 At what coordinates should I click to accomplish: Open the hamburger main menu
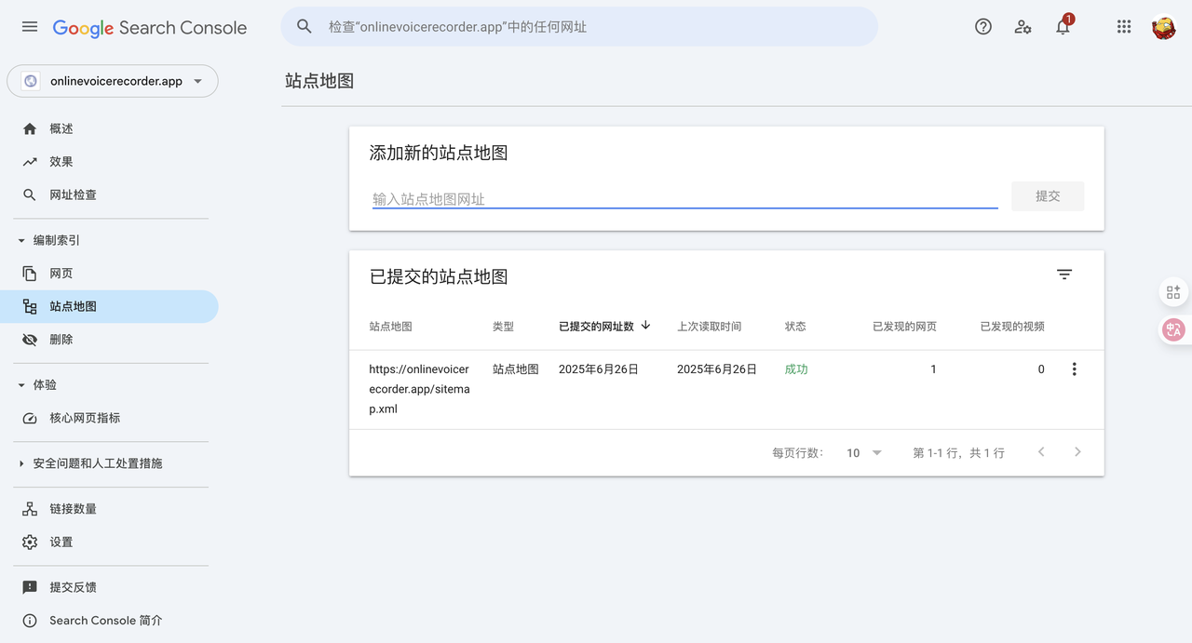30,27
